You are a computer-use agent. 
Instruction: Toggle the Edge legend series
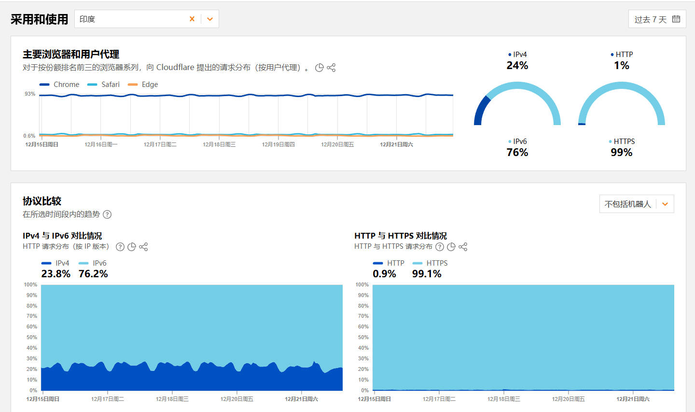[143, 85]
